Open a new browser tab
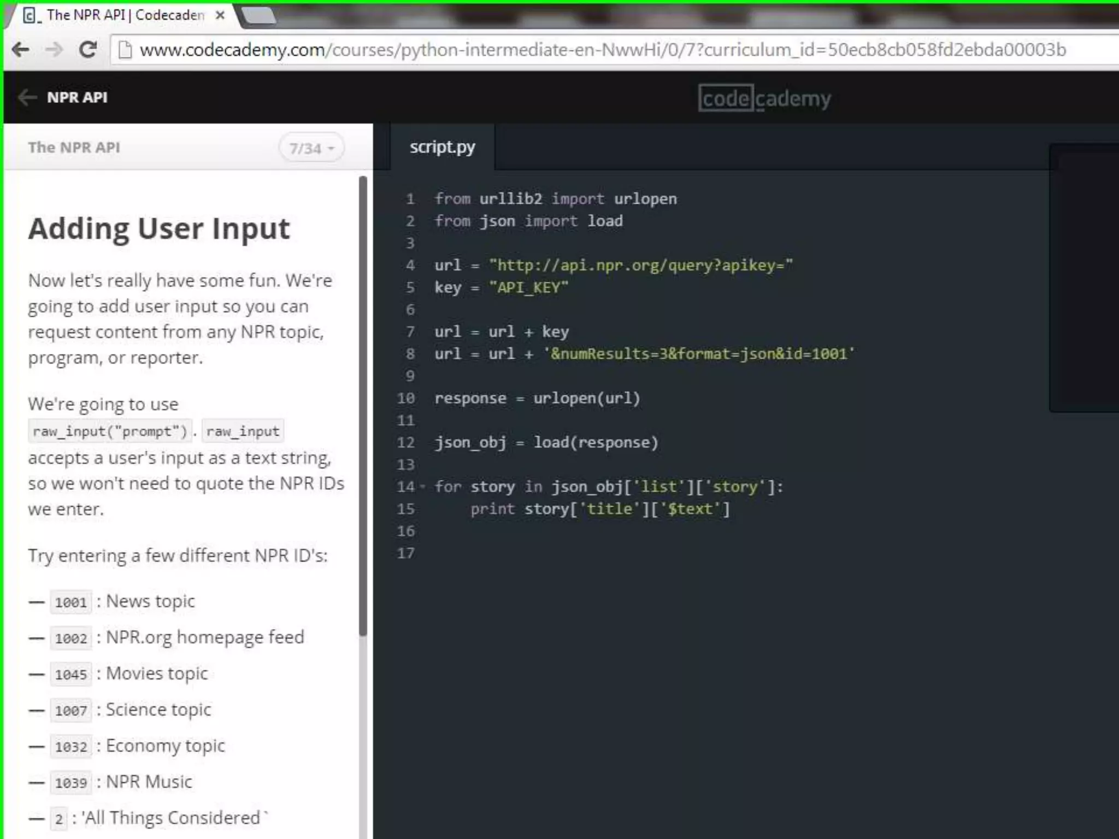Screen dimensions: 1119x839 tap(259, 15)
